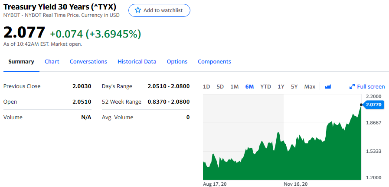
Task: Choose the 1M time range
Action: 234,86
